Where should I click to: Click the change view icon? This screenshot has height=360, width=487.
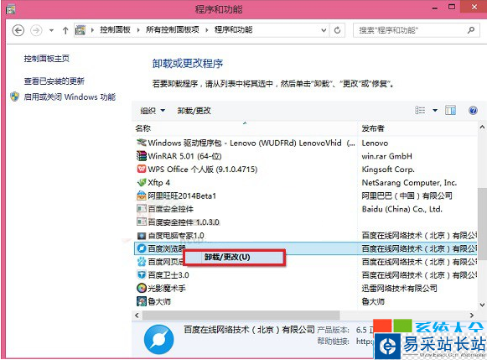tap(420, 111)
